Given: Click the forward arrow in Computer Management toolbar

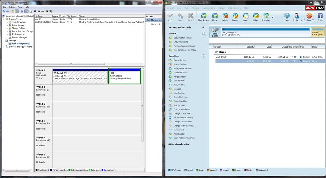Looking at the screenshot, I should click(8, 11).
